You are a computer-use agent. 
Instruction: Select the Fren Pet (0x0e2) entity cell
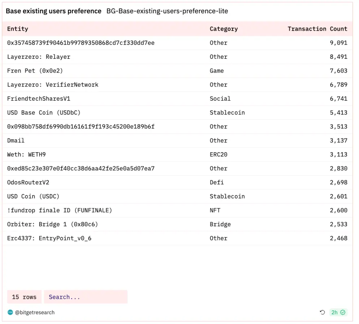point(35,71)
